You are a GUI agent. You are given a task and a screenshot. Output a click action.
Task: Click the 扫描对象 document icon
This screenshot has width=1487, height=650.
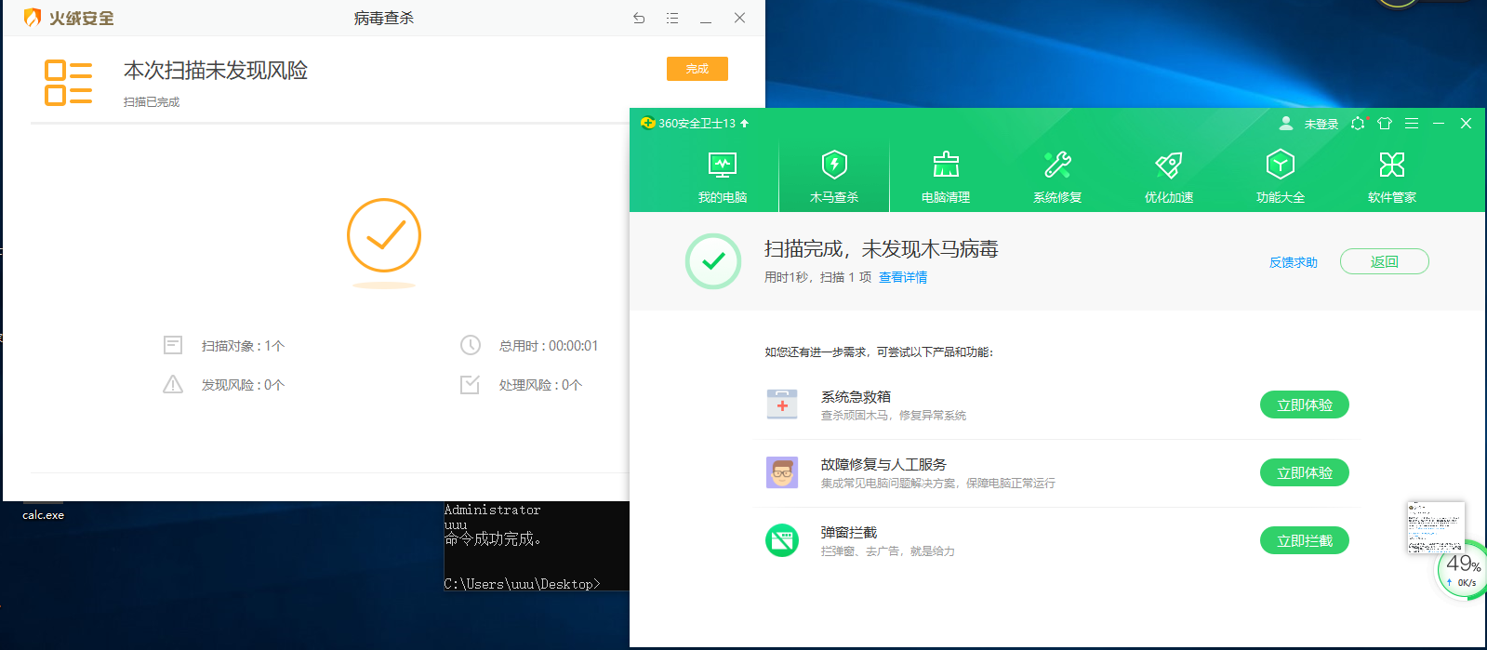pyautogui.click(x=173, y=345)
